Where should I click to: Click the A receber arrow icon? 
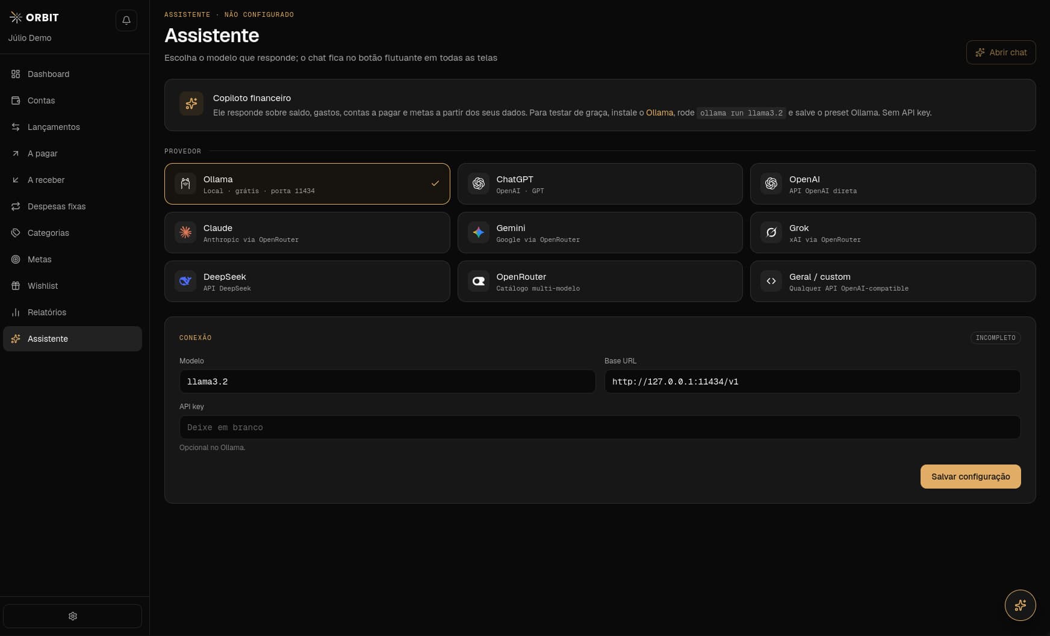pos(16,180)
